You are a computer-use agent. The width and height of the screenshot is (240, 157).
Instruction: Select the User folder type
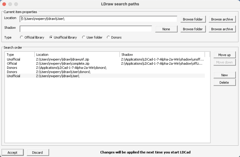pyautogui.click(x=92, y=37)
